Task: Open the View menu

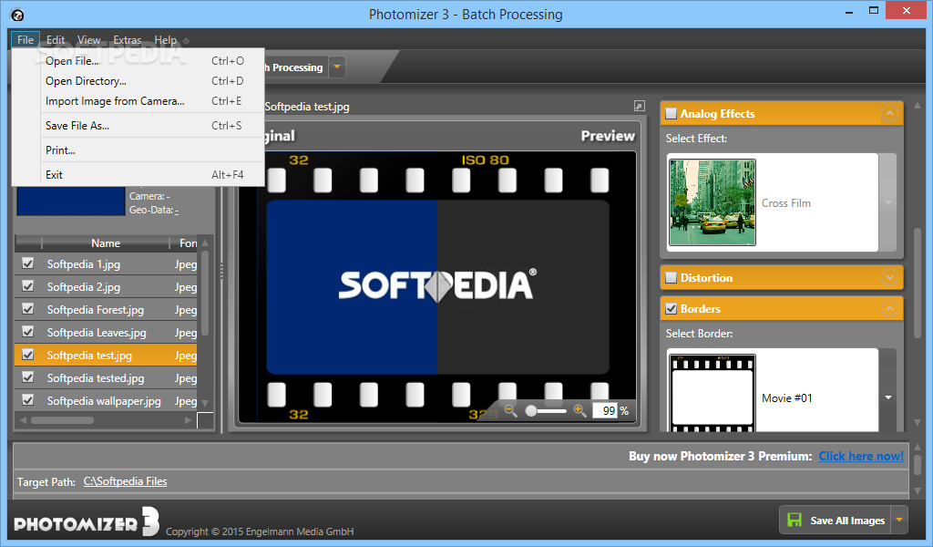Action: (88, 40)
